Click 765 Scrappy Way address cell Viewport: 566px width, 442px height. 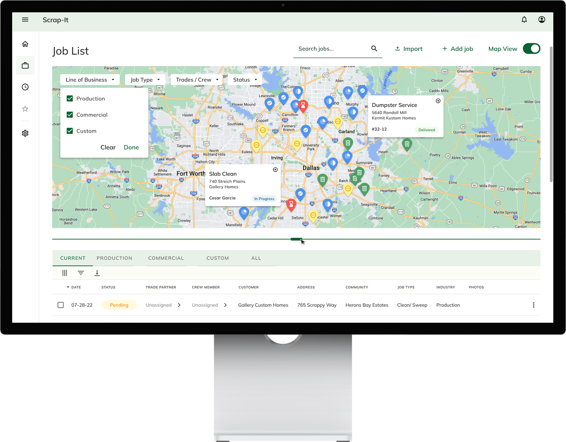(x=317, y=305)
